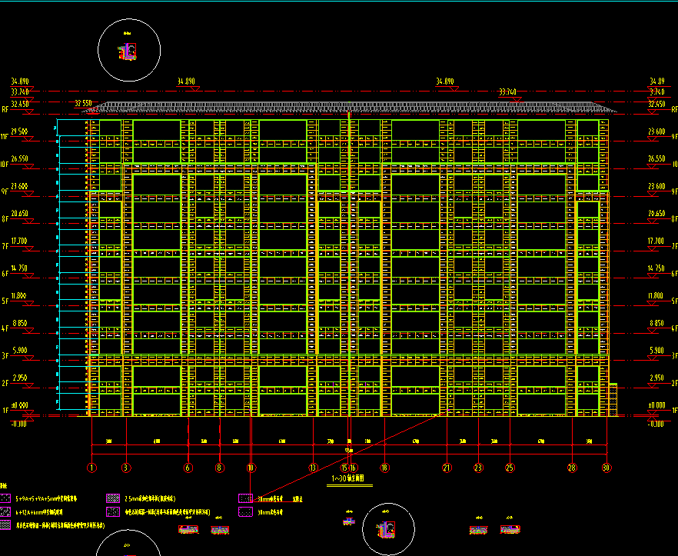Click legend swatch next to 6+12A+6mm entry

[x=7, y=511]
